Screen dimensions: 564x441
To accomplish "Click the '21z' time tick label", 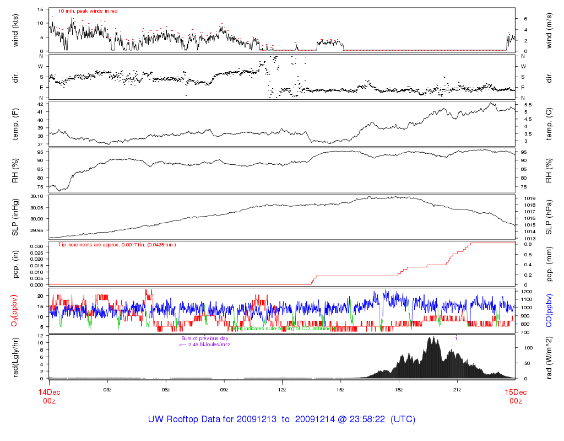I will pyautogui.click(x=457, y=390).
